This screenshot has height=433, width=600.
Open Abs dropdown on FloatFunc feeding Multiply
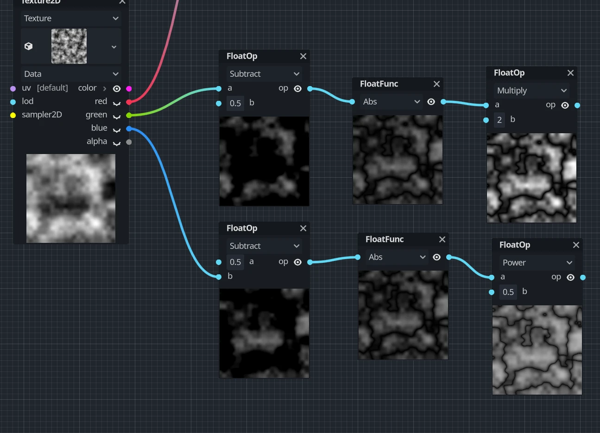(391, 101)
